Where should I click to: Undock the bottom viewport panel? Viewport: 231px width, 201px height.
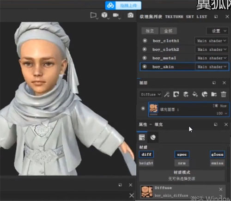(x=120, y=185)
